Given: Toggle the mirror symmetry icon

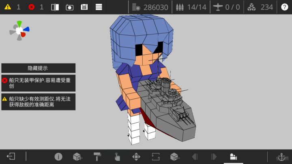Looking at the screenshot, I should tap(55, 7).
